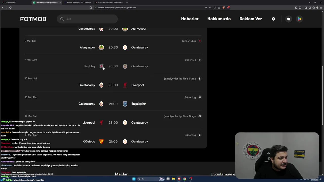324x182 pixels.
Task: Open the Brave wallet icon
Action: [310, 8]
